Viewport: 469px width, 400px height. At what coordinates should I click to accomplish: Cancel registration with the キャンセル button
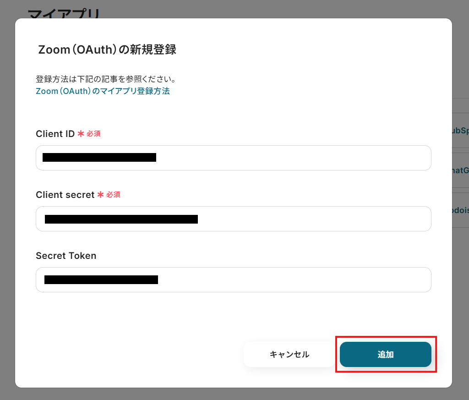[x=289, y=354]
